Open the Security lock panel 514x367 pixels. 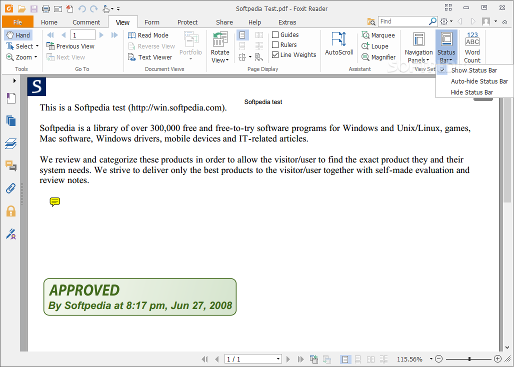click(x=11, y=211)
